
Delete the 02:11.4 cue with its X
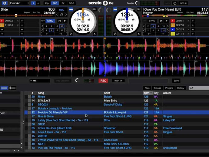point(188,34)
